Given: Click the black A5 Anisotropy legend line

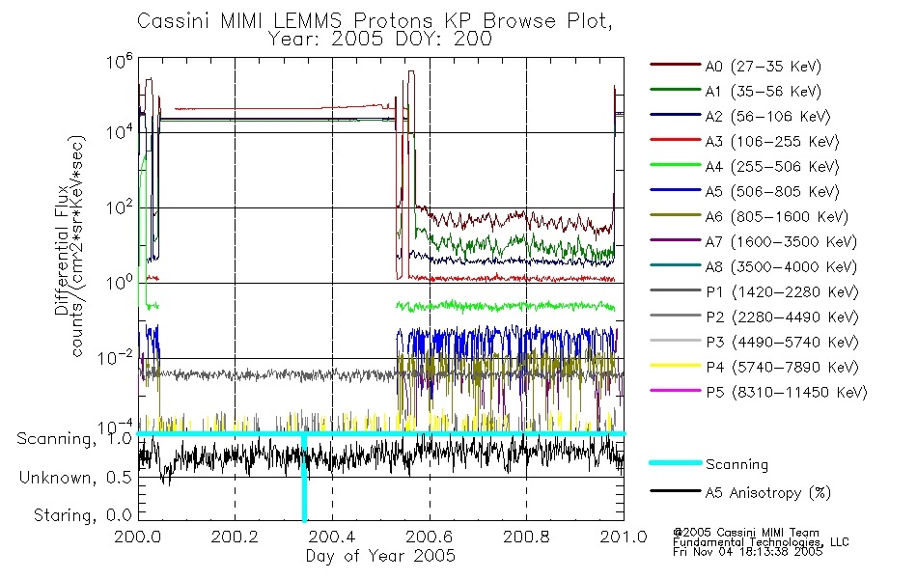Looking at the screenshot, I should 675,490.
